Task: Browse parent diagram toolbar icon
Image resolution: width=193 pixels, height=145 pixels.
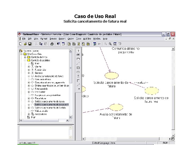Action: (x=95, y=44)
